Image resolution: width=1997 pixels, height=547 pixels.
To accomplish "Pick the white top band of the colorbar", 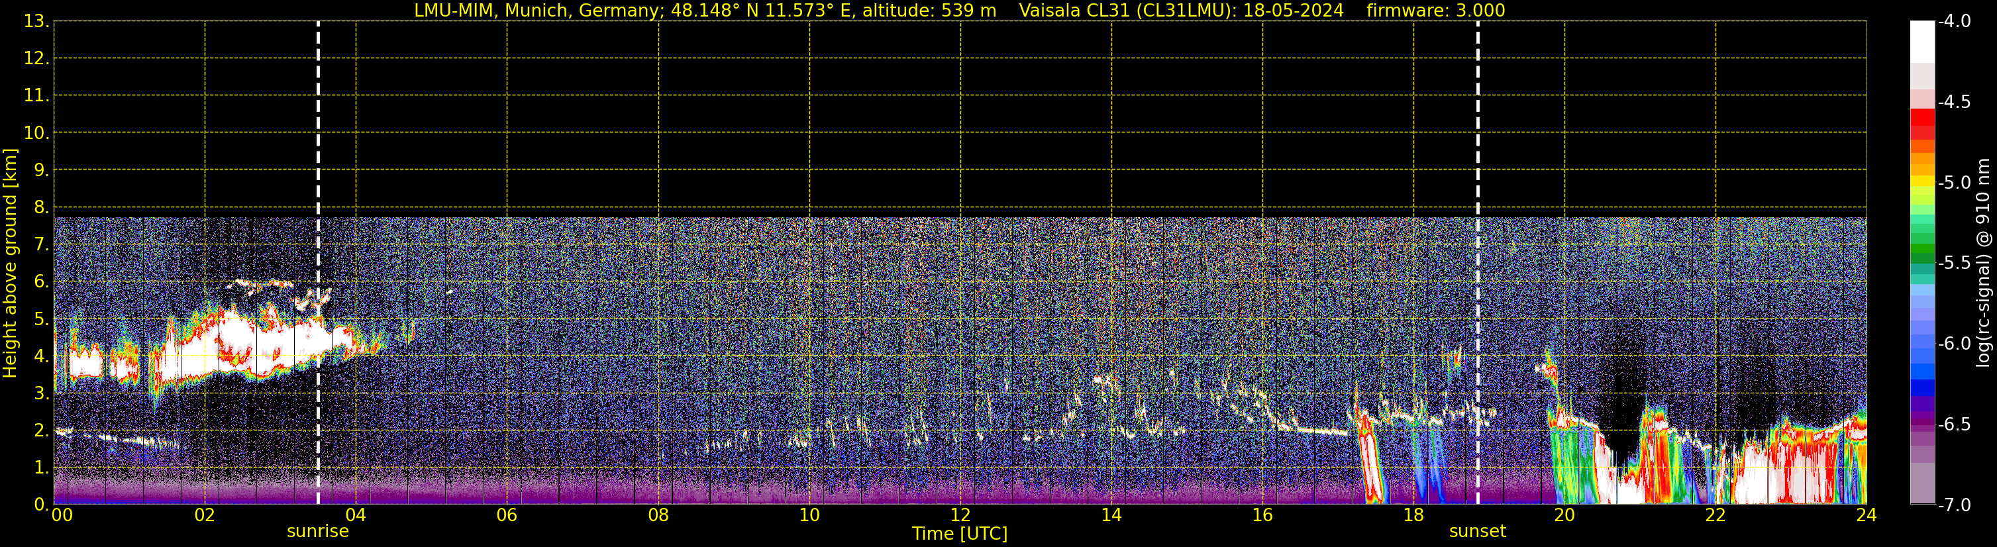I will [x=1921, y=40].
